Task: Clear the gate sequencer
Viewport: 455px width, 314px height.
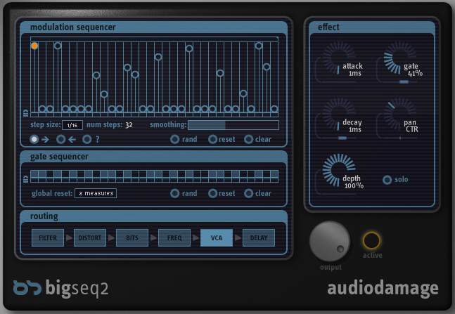Action: click(x=248, y=193)
